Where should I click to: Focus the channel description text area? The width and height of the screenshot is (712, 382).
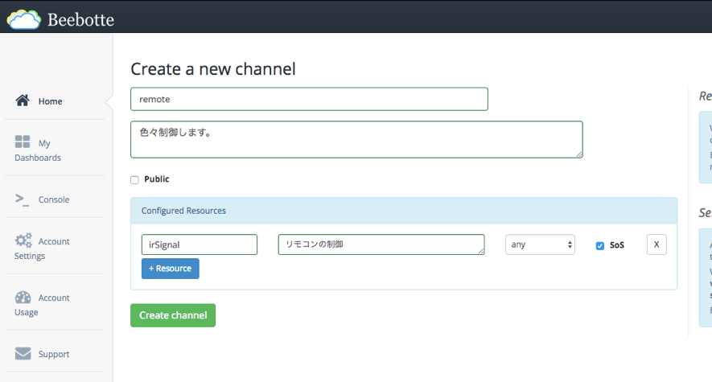(x=356, y=140)
